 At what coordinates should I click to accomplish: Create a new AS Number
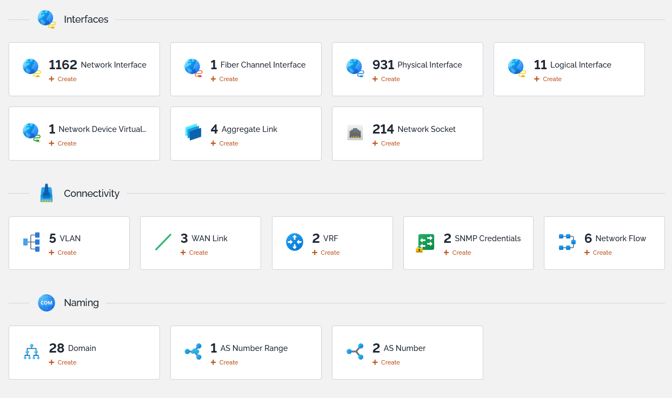(x=387, y=362)
